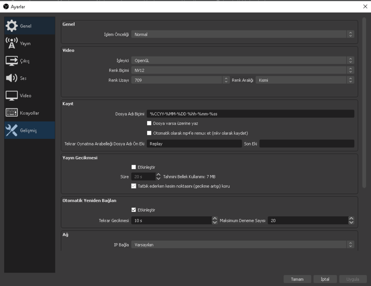Click the Genel gear icon
371x286 pixels.
(12, 26)
